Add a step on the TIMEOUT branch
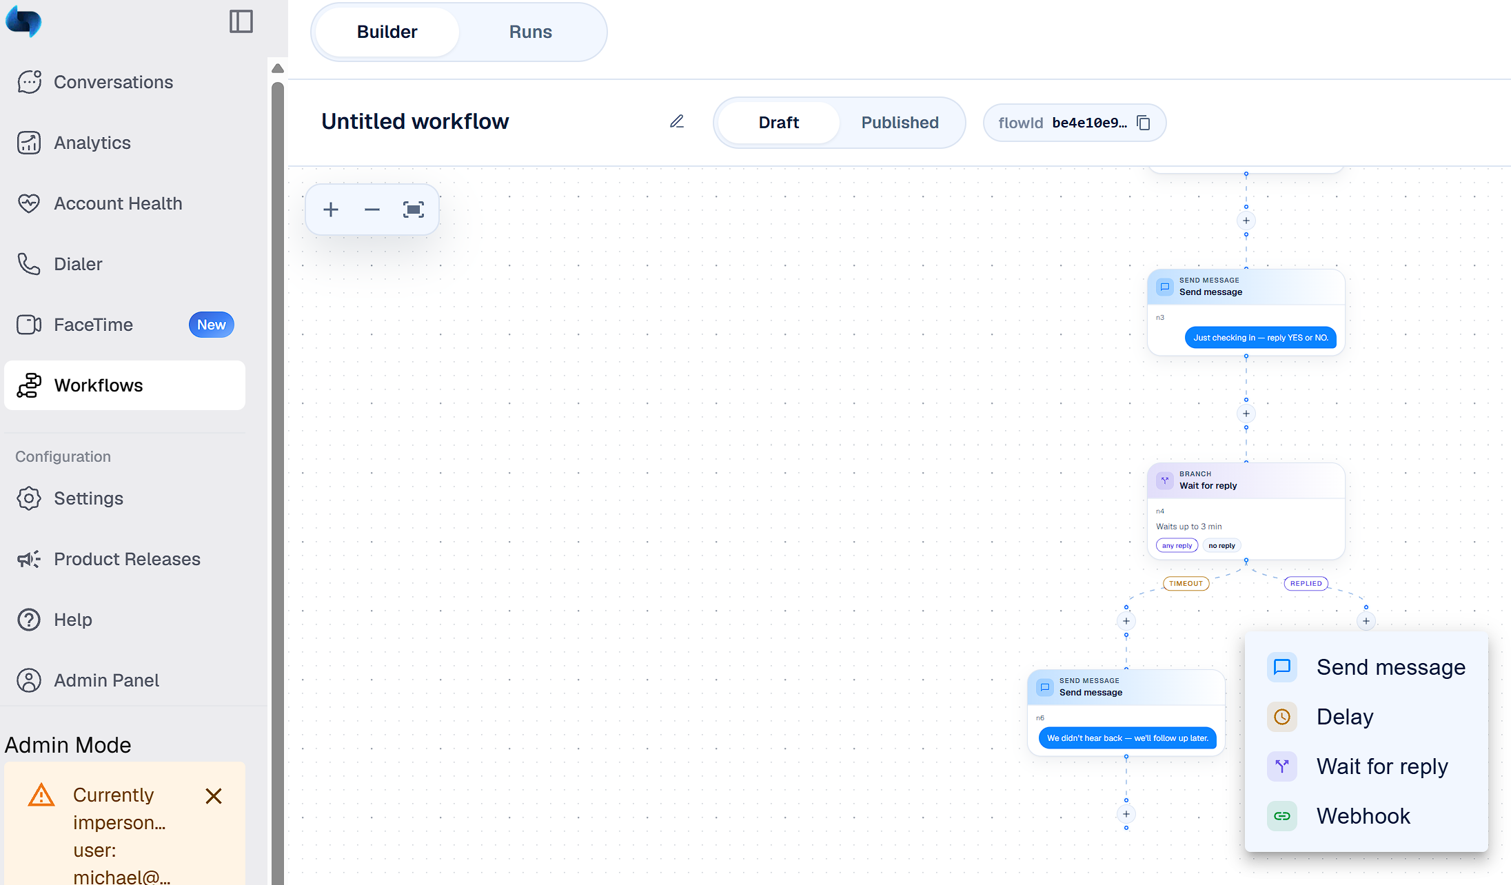The width and height of the screenshot is (1511, 885). tap(1126, 621)
